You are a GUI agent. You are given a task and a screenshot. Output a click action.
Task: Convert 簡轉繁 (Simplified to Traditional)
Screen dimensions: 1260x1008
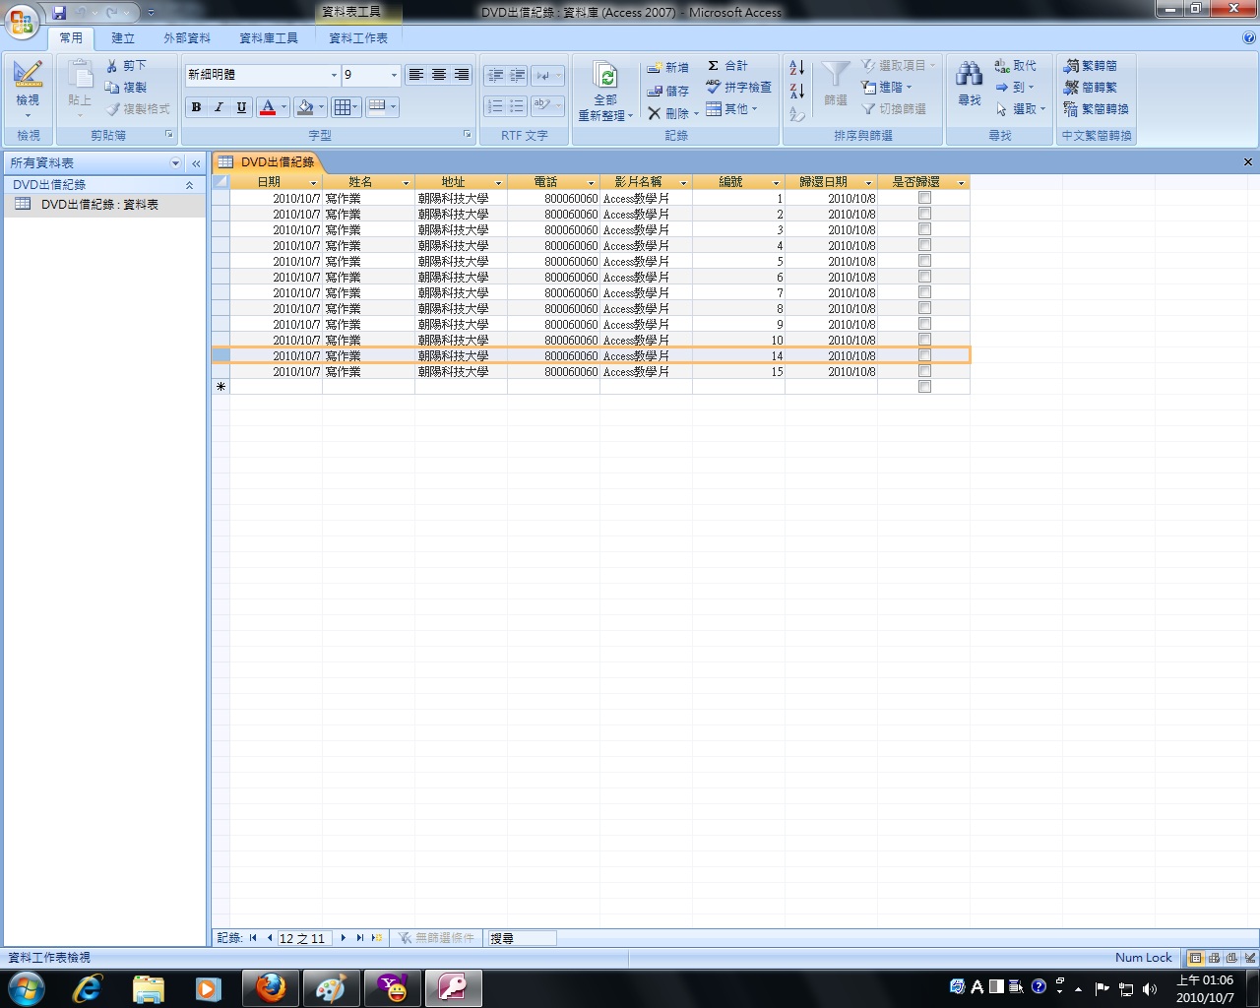point(1090,87)
